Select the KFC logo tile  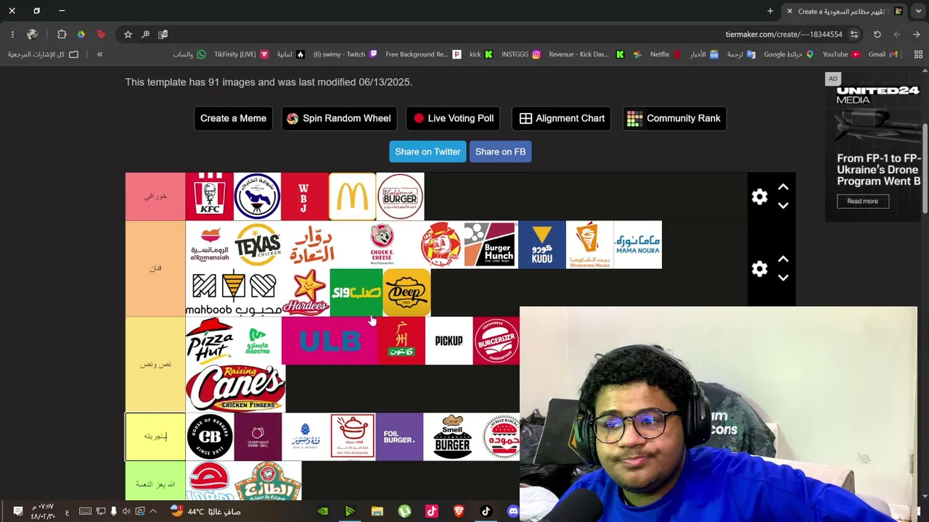pos(209,196)
